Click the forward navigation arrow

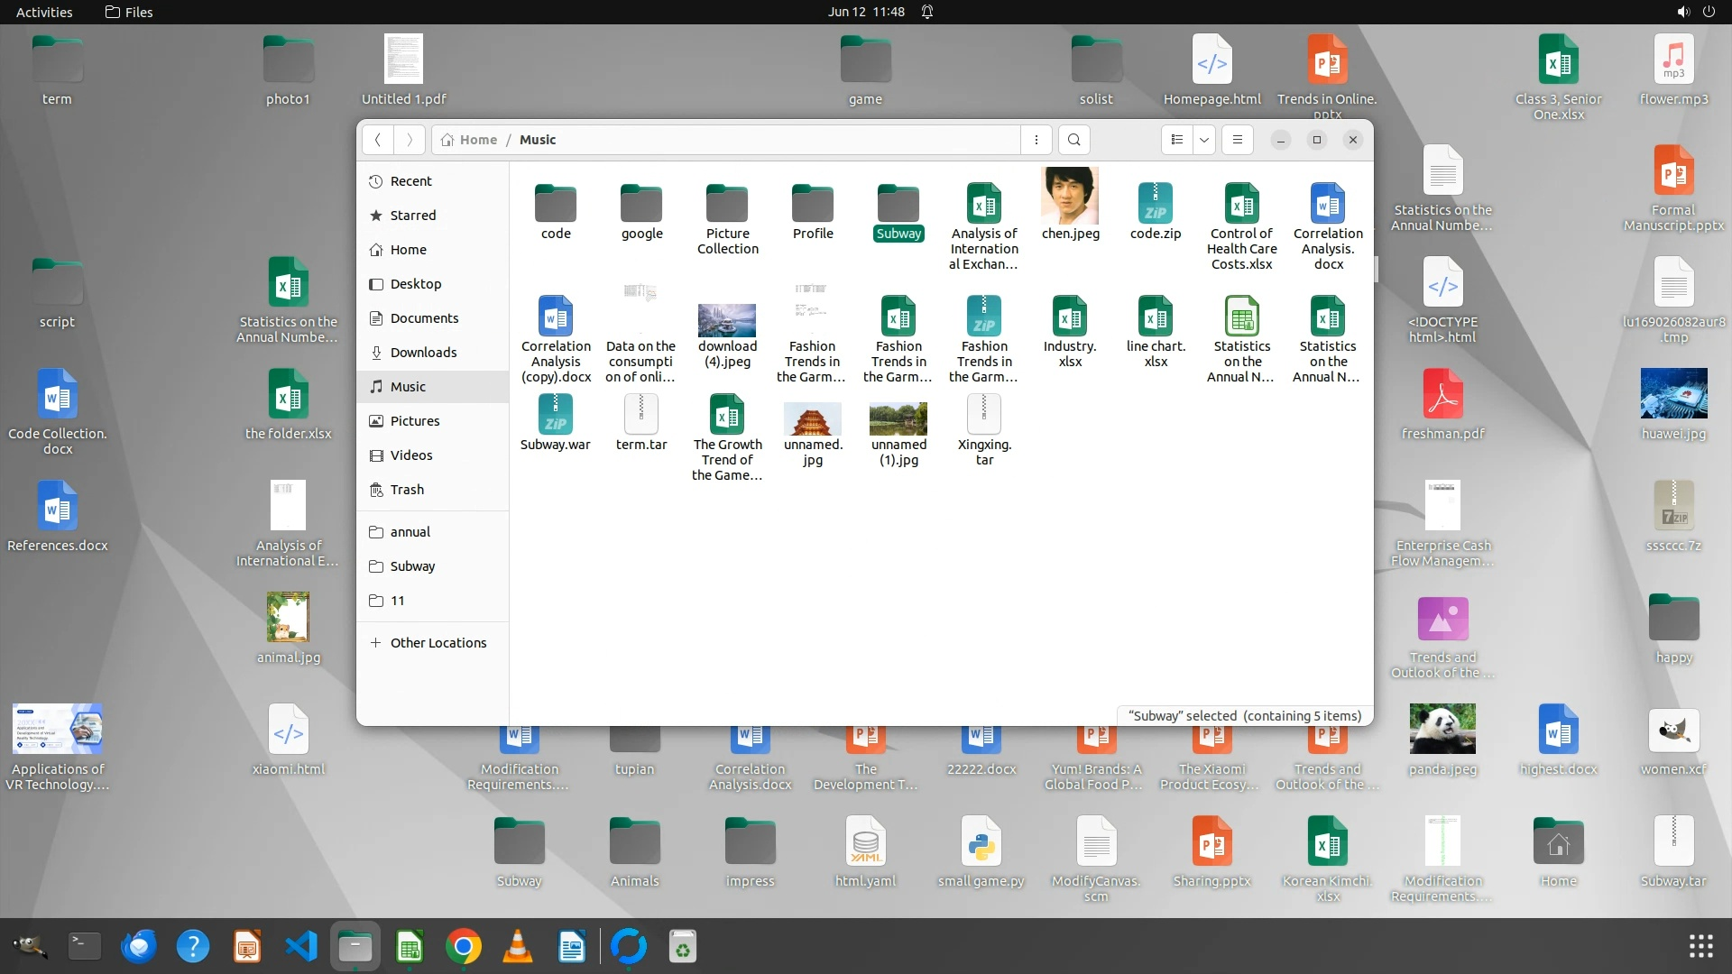410,140
